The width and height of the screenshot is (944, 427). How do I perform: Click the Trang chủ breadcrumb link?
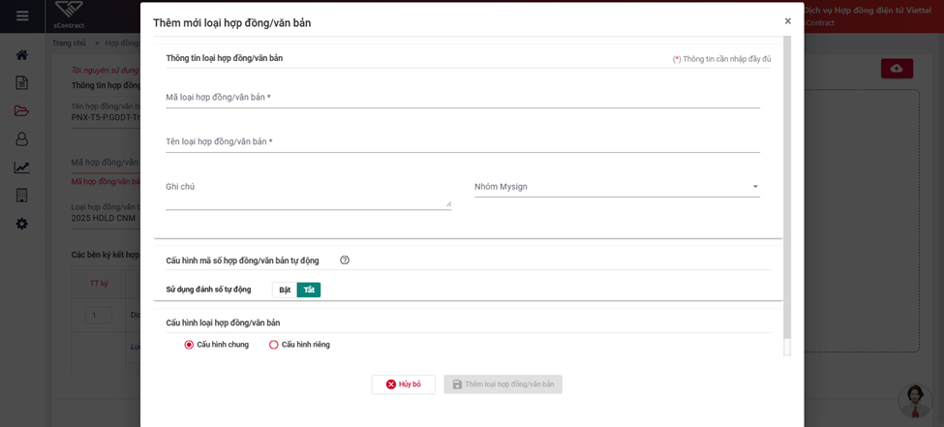point(70,44)
